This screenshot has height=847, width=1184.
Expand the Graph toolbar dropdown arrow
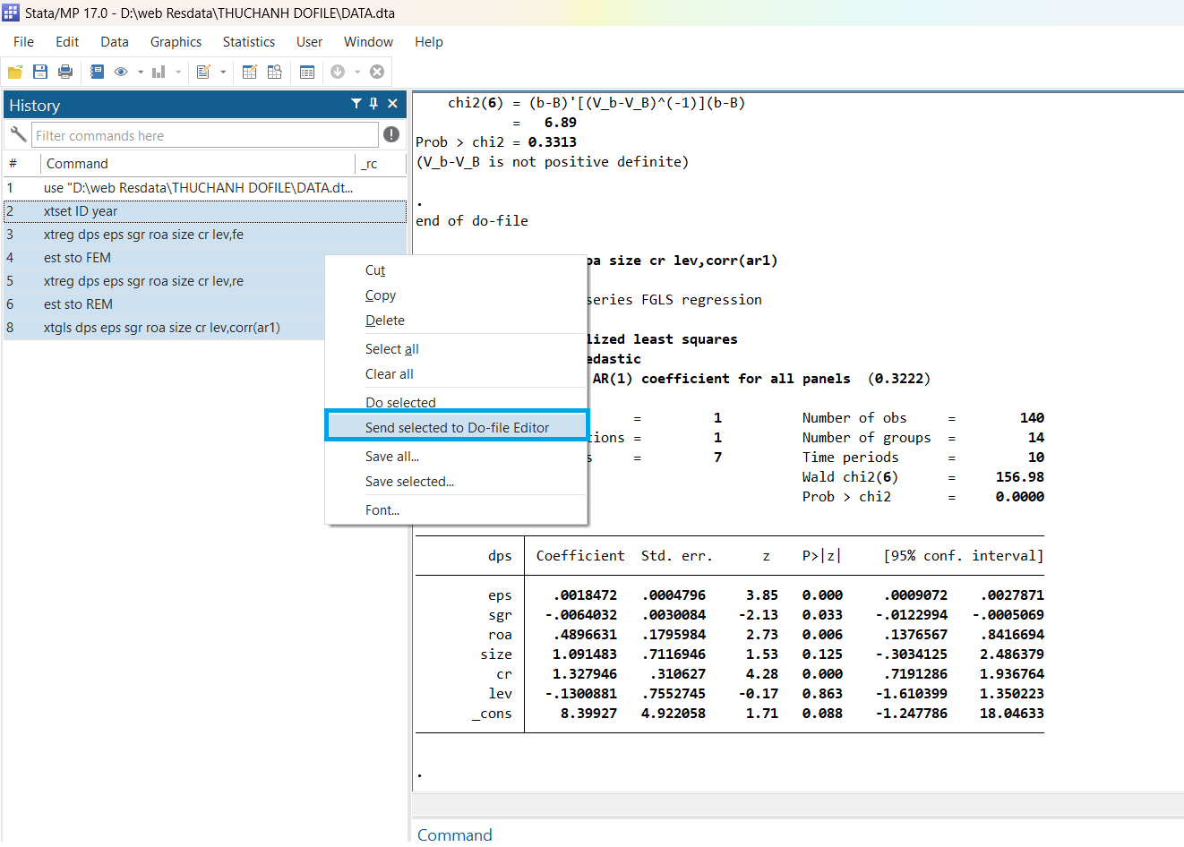tap(178, 72)
